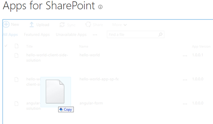
Task: Click the file icon for angular-form row
Action: pyautogui.click(x=17, y=104)
